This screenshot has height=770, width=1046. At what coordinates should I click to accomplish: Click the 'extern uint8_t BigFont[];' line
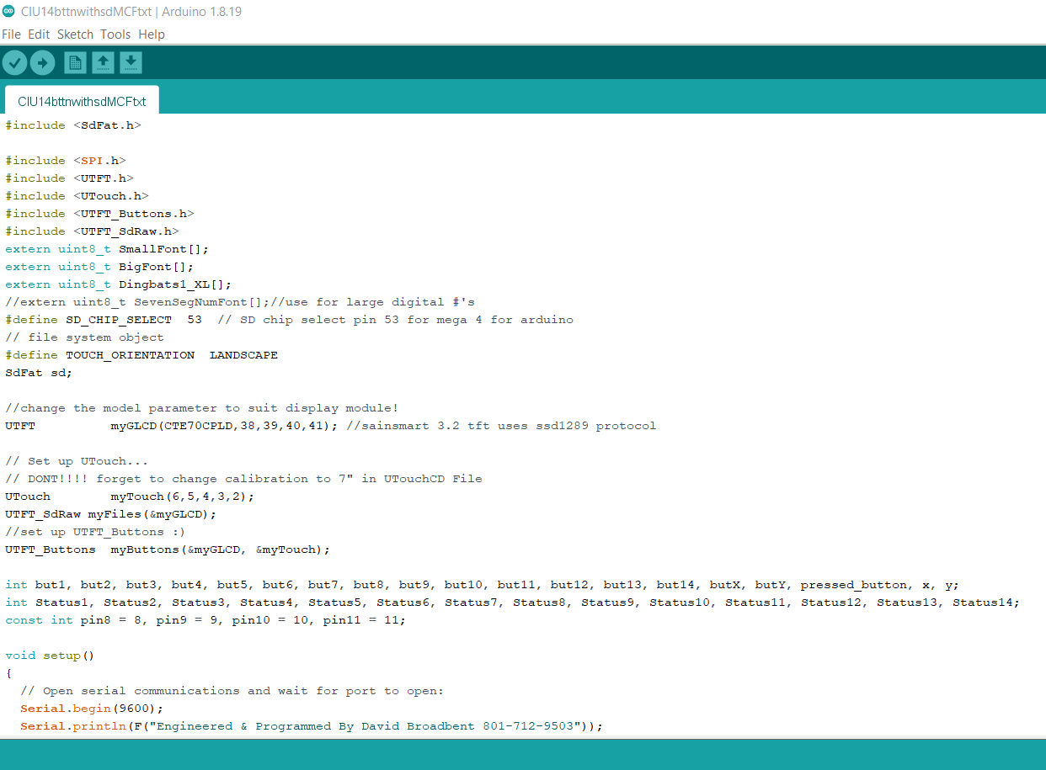pyautogui.click(x=99, y=267)
